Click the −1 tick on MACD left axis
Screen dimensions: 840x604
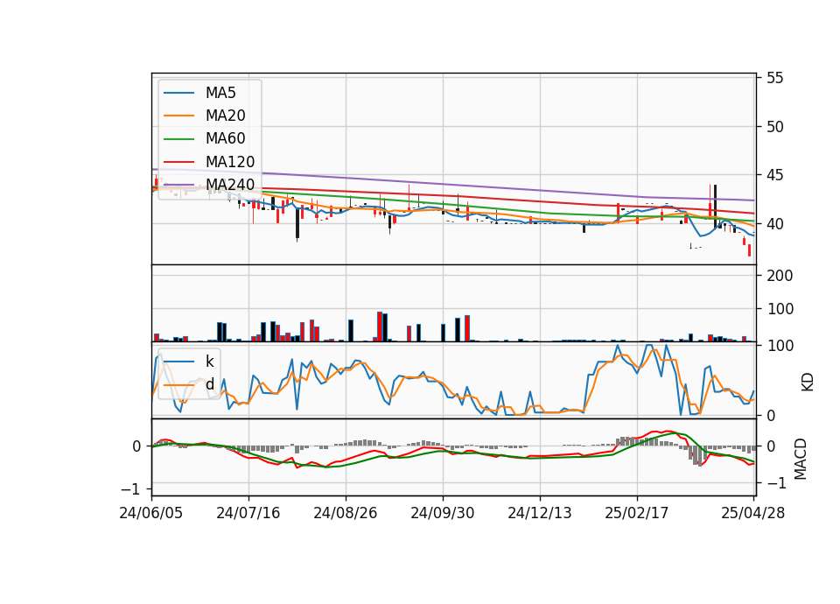click(x=130, y=489)
